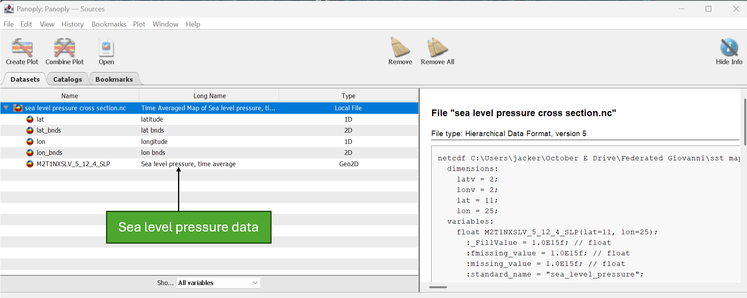Click the Create Plot toolbar icon

[x=22, y=48]
